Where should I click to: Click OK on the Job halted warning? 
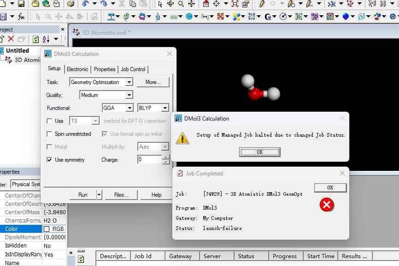(x=259, y=152)
